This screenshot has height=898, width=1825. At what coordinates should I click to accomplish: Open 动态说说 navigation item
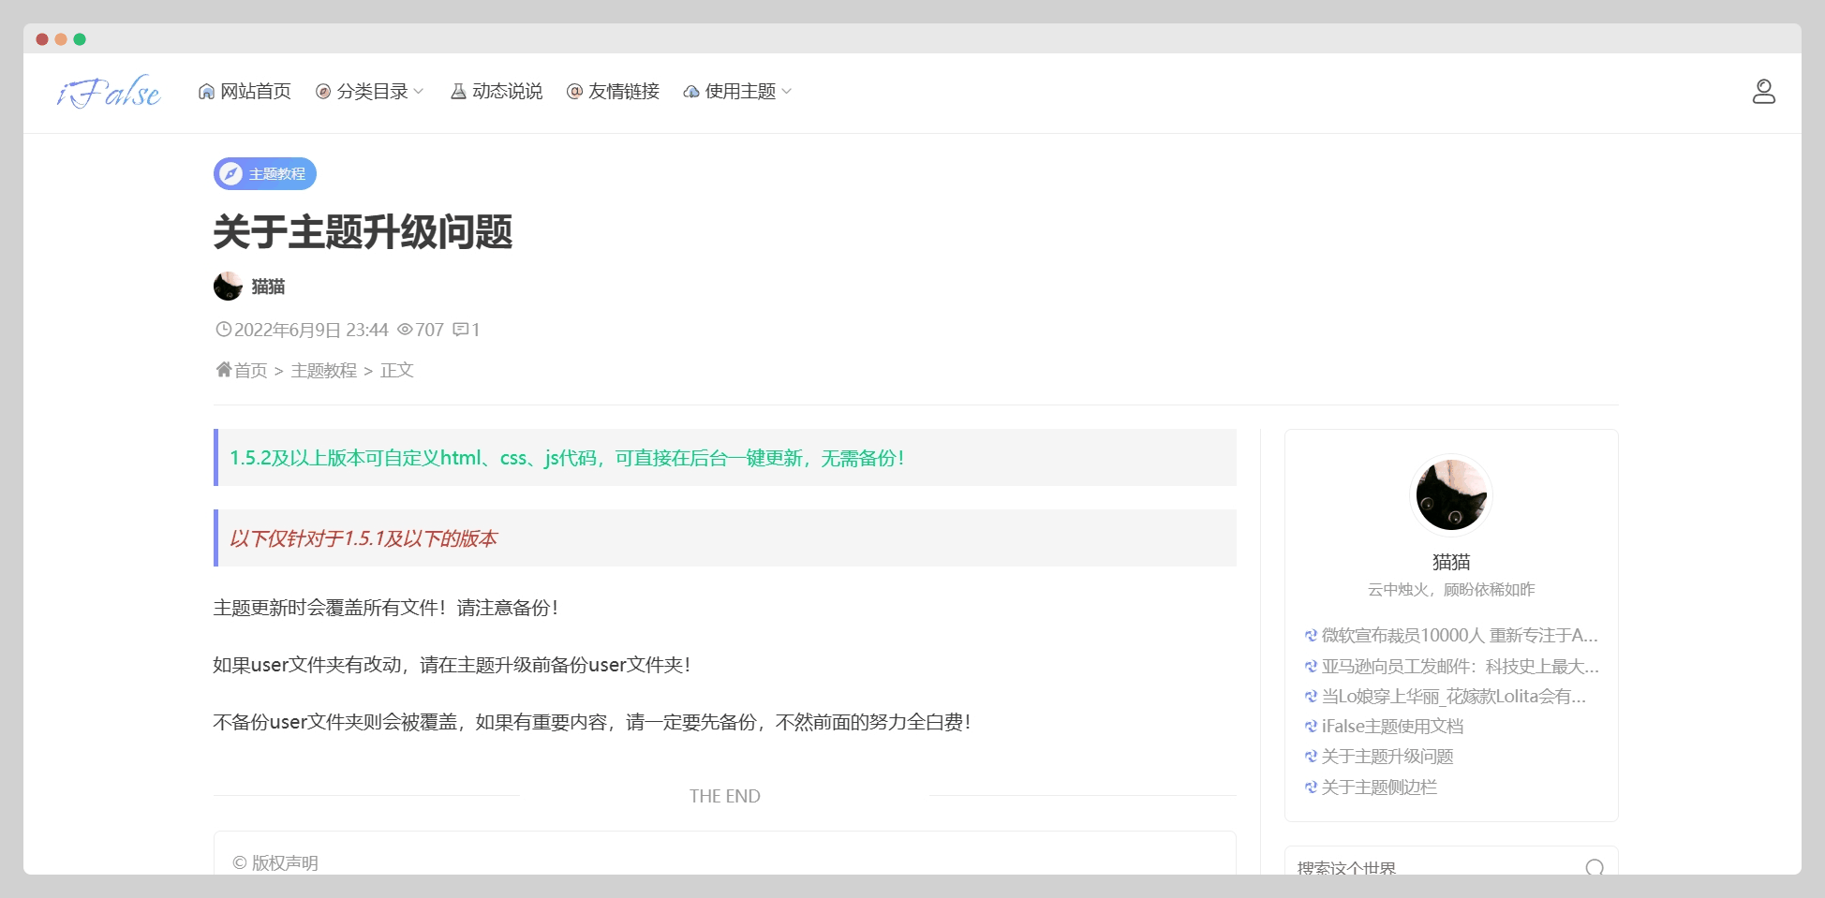click(497, 92)
